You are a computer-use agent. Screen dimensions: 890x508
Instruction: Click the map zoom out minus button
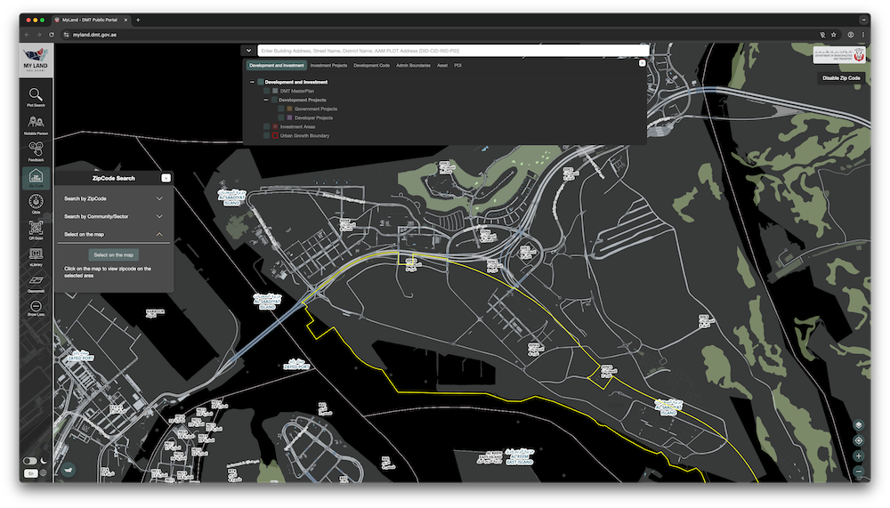858,471
